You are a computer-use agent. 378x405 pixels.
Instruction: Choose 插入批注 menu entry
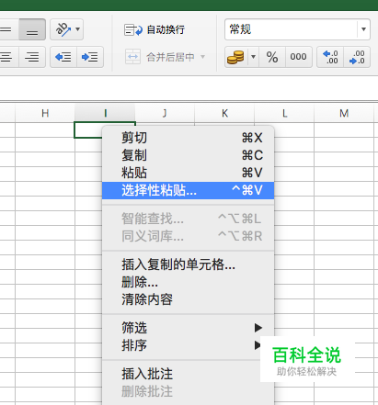(188, 374)
